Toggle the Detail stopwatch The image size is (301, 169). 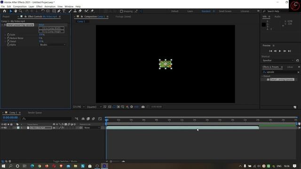click(x=8, y=41)
